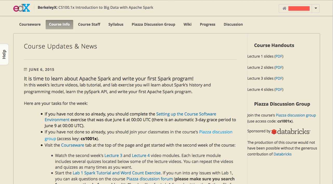Click the Databricks text link in sidebar
The height and width of the screenshot is (184, 333).
point(282,154)
